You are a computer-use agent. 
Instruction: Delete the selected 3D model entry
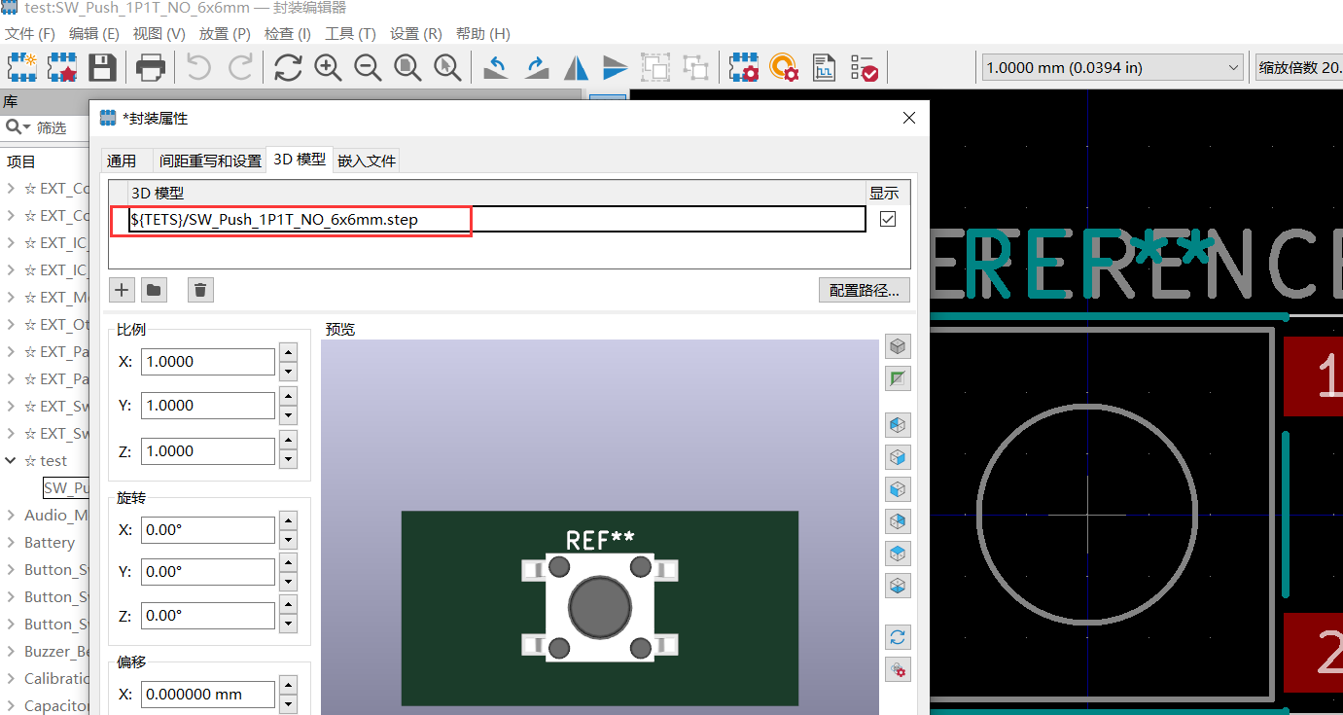[x=200, y=289]
